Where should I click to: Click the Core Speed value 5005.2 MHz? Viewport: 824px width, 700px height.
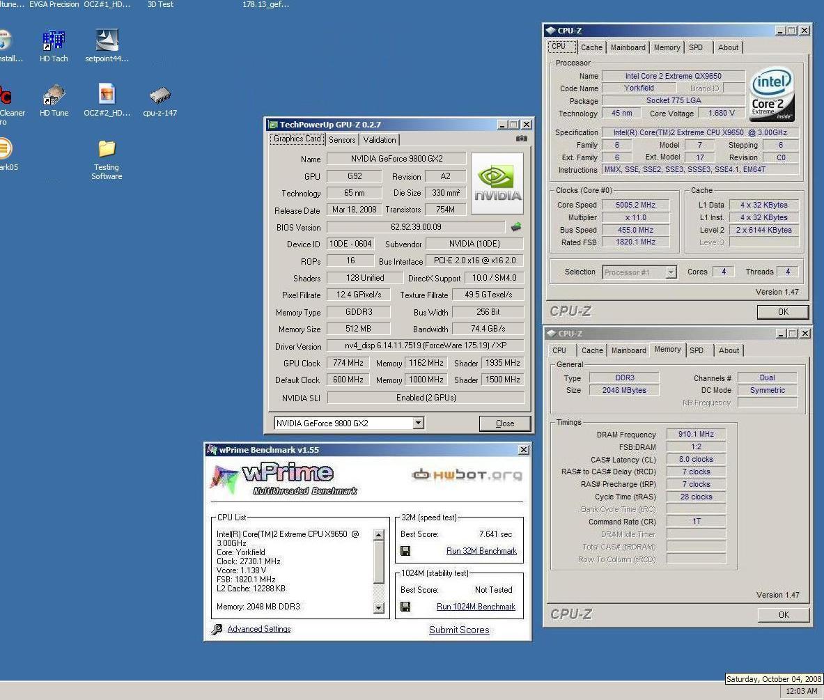635,205
